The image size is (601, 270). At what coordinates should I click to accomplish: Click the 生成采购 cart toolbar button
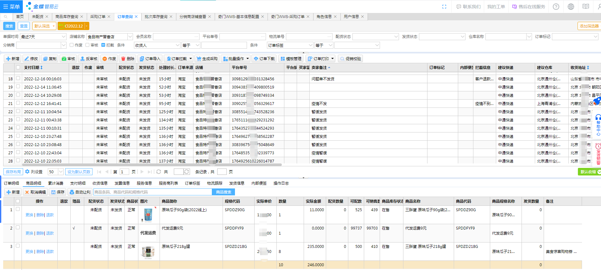click(x=206, y=59)
